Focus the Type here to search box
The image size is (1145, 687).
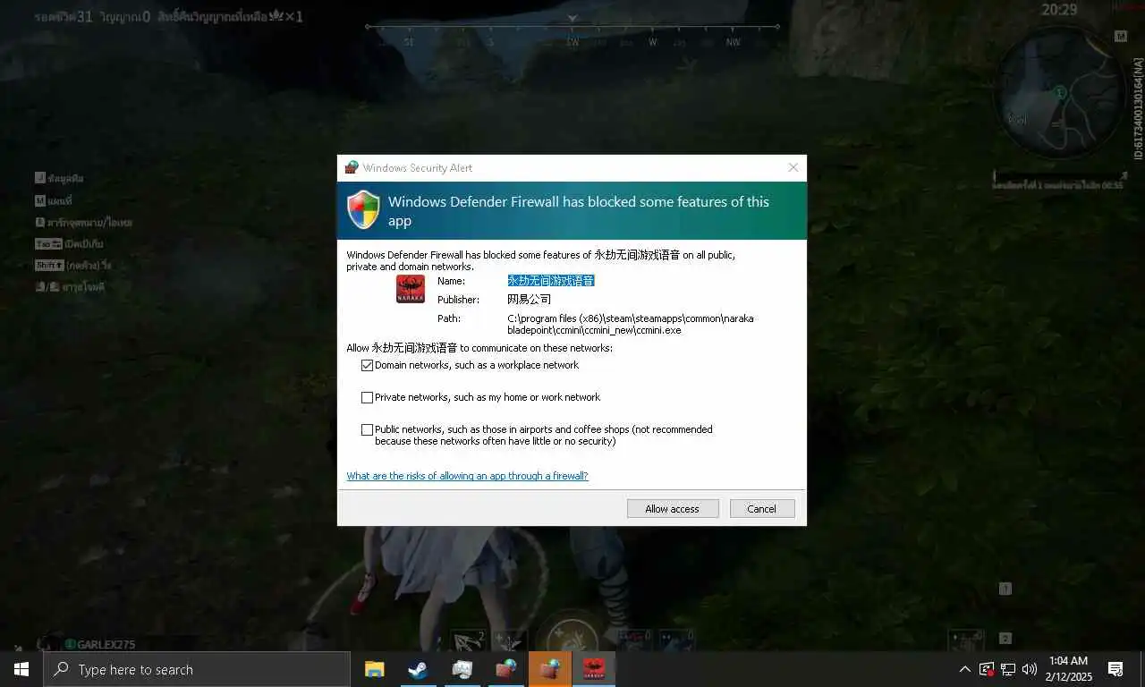point(197,669)
